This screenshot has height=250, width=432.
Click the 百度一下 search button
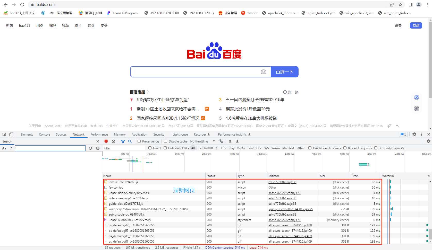pyautogui.click(x=284, y=72)
